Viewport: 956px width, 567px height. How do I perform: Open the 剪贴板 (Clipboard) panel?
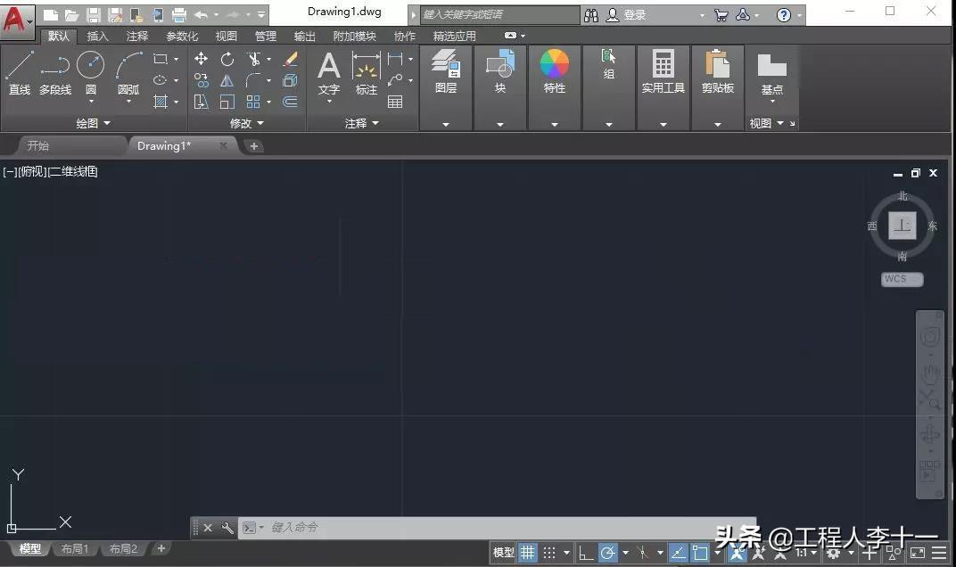(x=718, y=72)
